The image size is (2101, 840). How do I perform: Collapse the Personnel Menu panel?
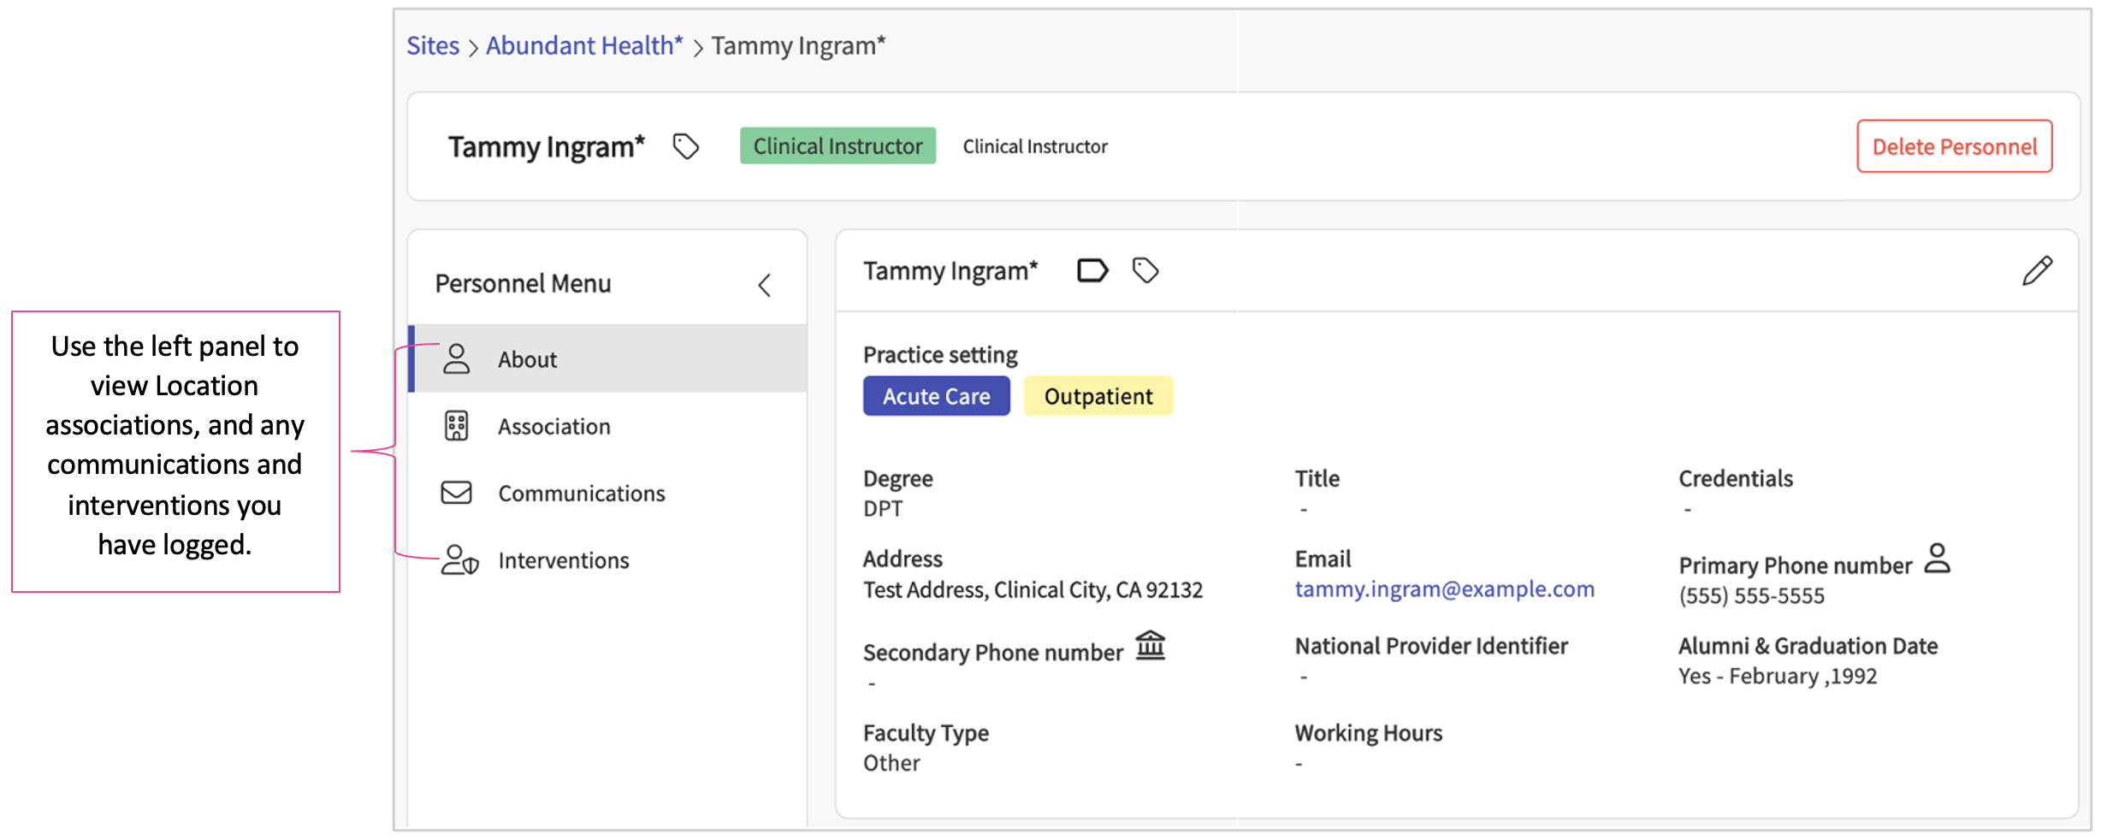tap(765, 285)
